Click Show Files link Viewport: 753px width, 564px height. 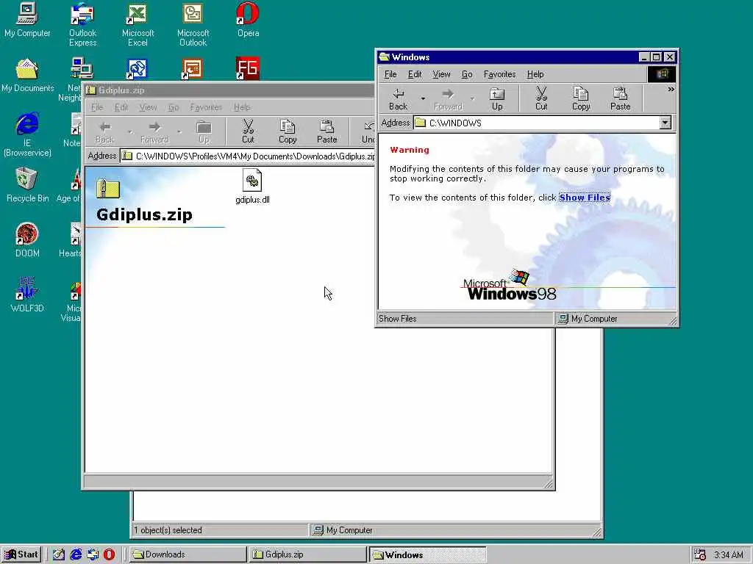tap(585, 198)
